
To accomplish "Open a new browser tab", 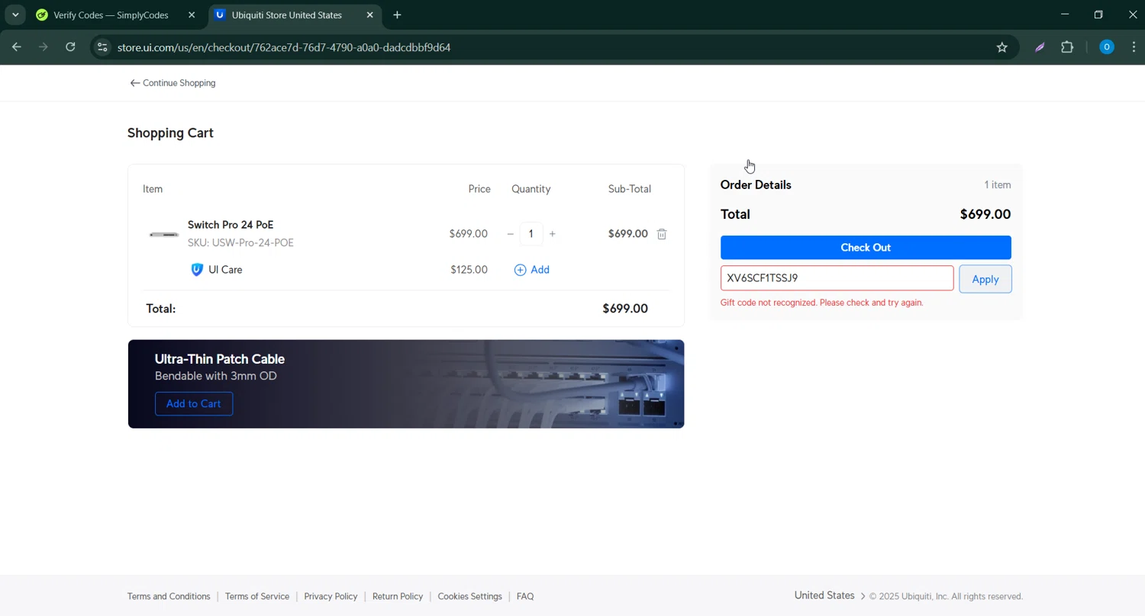I will [x=397, y=15].
